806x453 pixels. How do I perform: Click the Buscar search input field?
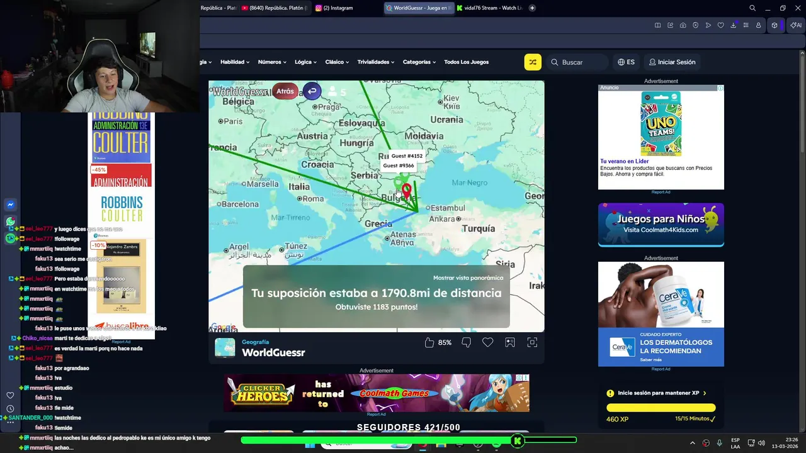tap(579, 62)
